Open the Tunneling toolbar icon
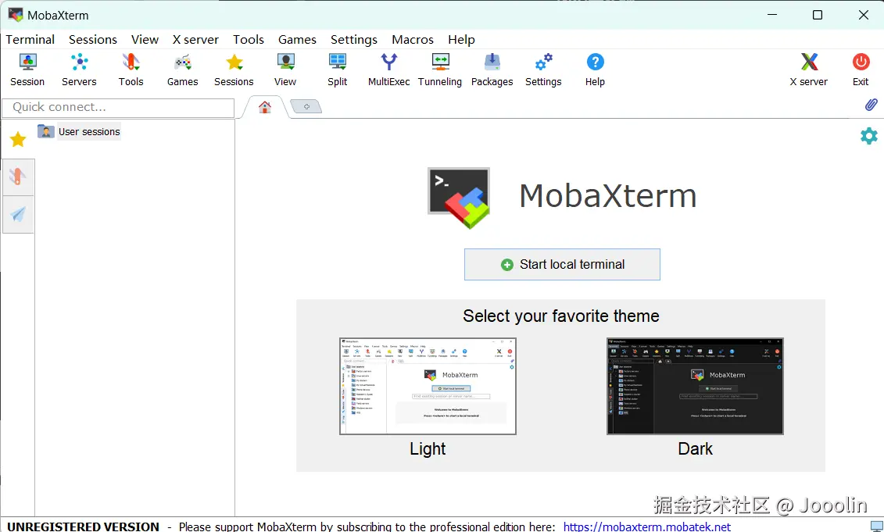 click(440, 62)
